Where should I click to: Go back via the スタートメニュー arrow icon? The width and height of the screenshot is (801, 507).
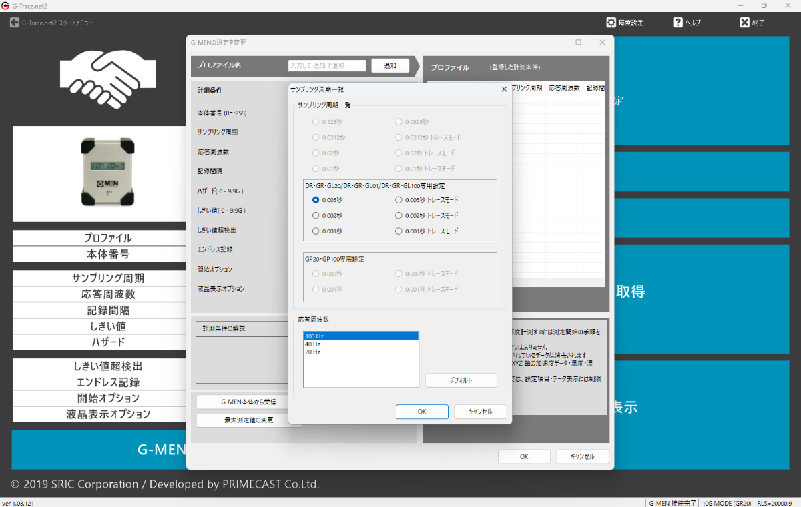click(14, 23)
